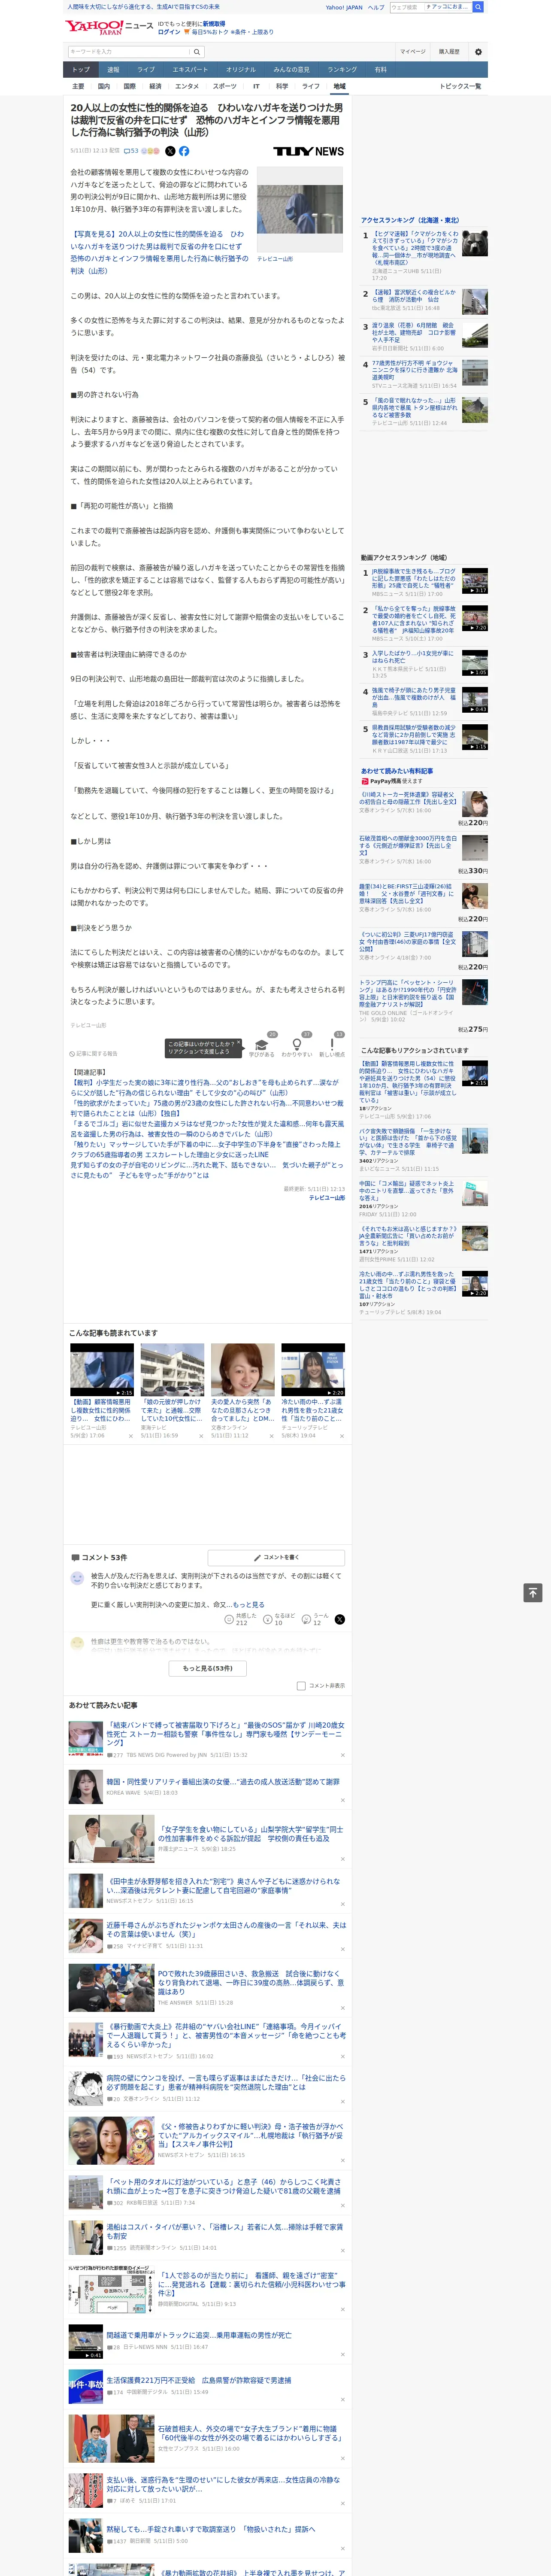Toggle the コメント非表示 checkbox

tap(301, 1686)
